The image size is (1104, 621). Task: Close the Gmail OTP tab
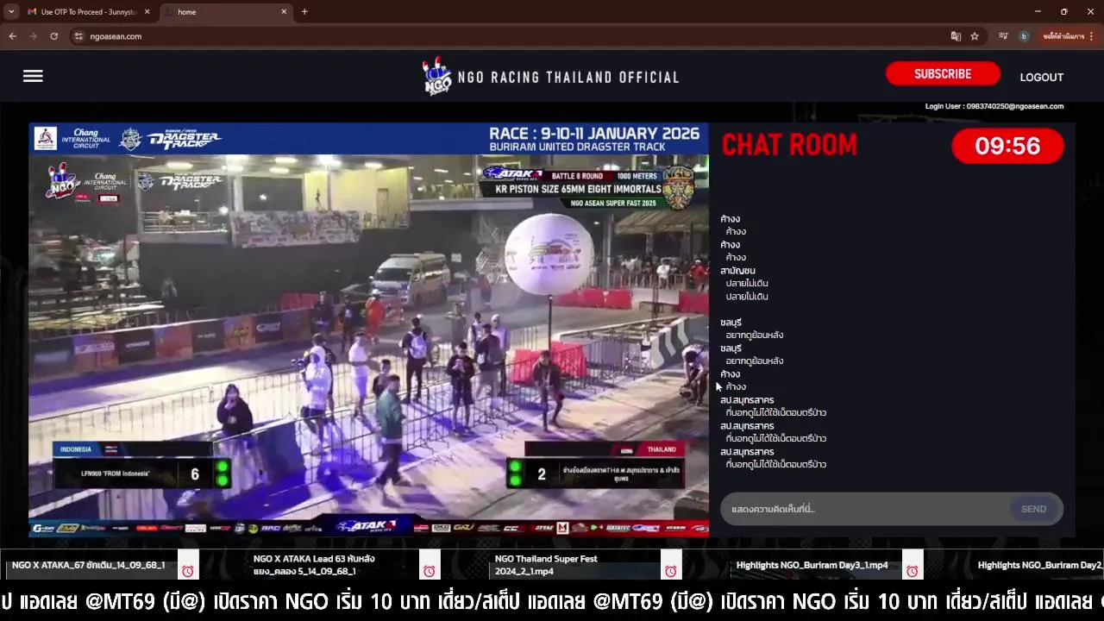pyautogui.click(x=147, y=12)
